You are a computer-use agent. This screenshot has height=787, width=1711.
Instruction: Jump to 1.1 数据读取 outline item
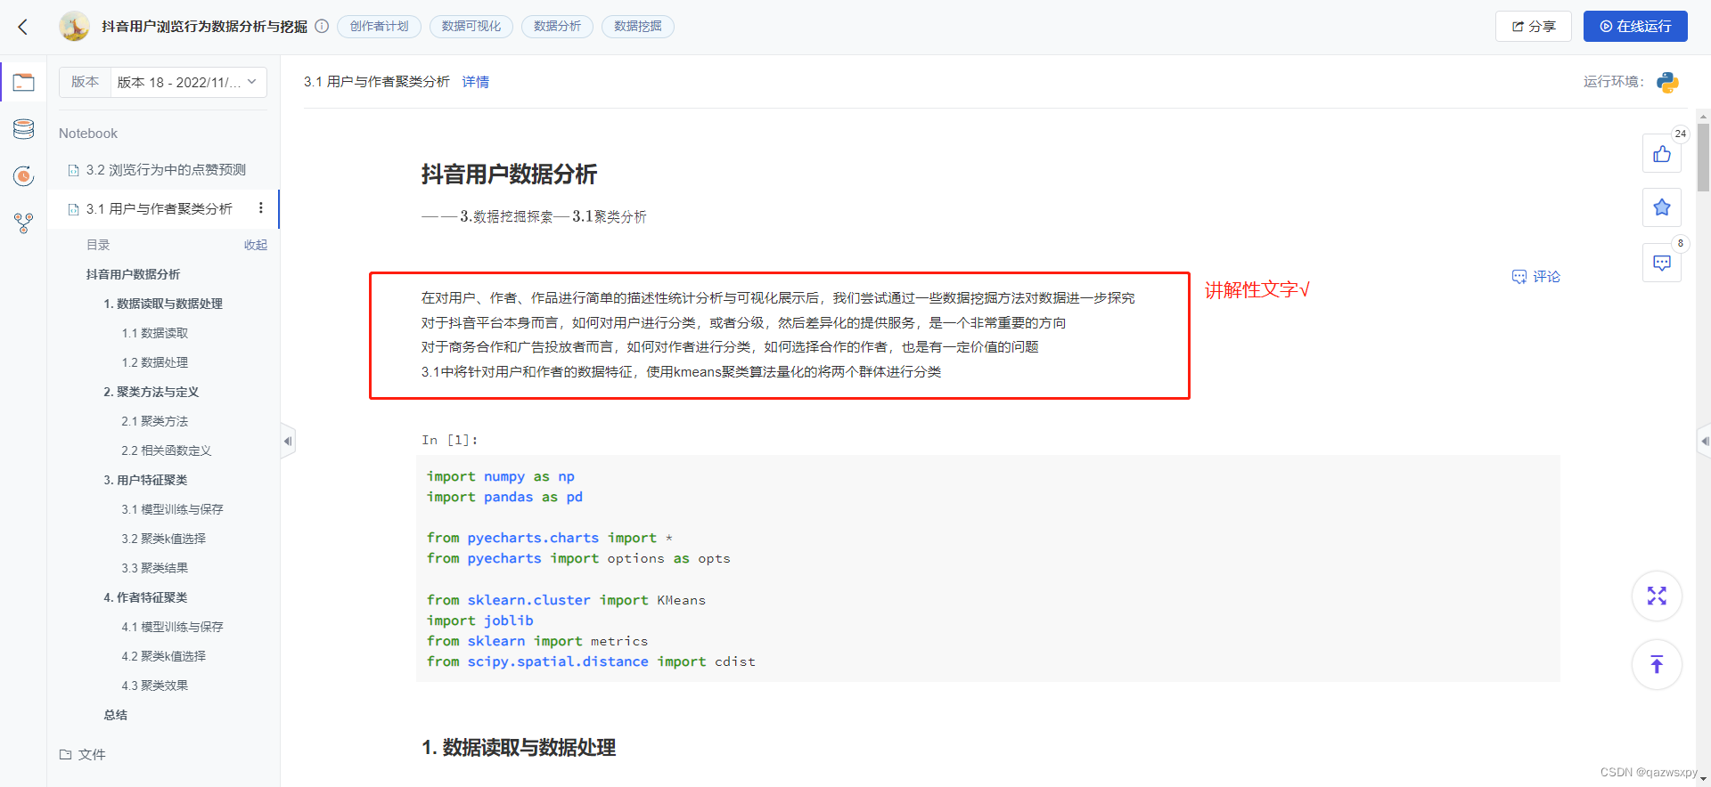click(x=155, y=333)
